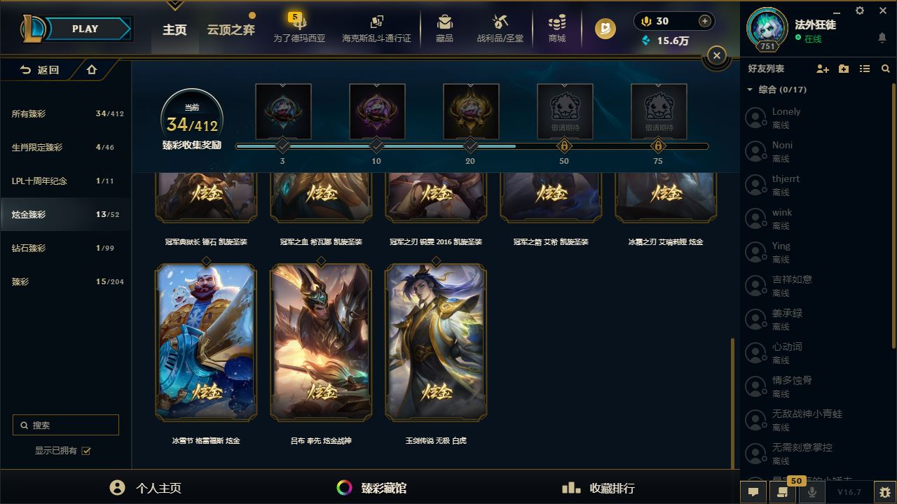897x504 pixels.
Task: Open the chat bubble icon
Action: (753, 492)
